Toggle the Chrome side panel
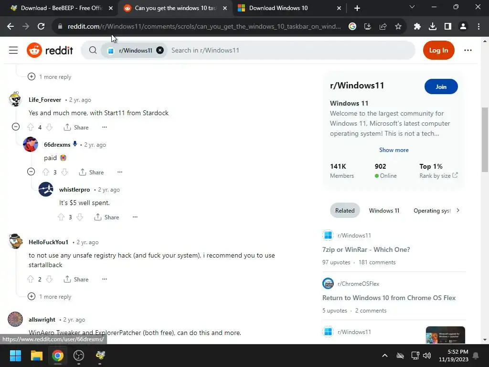Screen dimensions: 489x367 pos(448,27)
